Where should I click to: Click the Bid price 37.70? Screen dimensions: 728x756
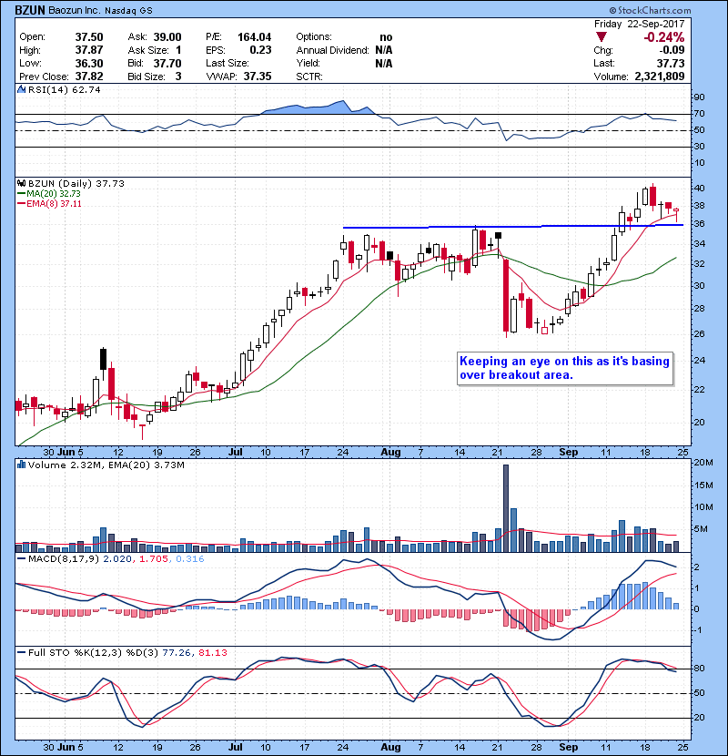tap(167, 64)
